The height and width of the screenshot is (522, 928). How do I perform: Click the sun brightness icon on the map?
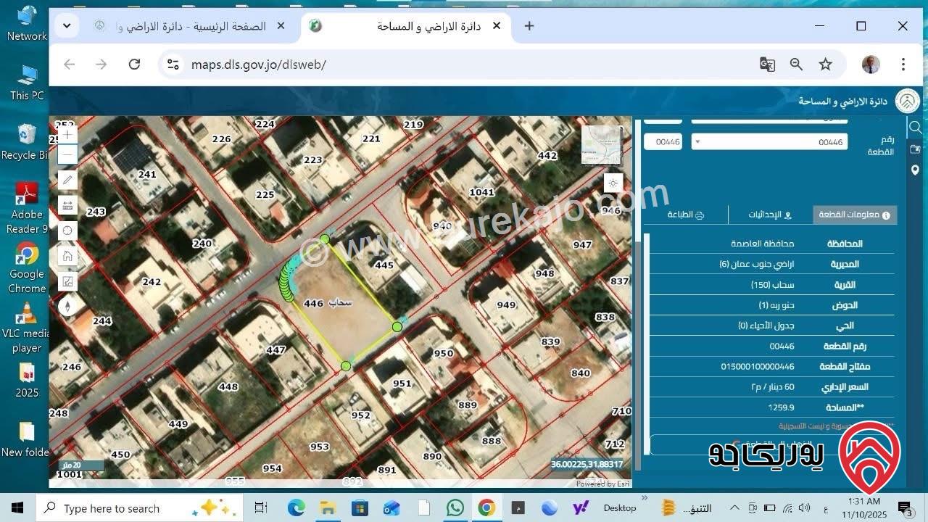pos(613,183)
